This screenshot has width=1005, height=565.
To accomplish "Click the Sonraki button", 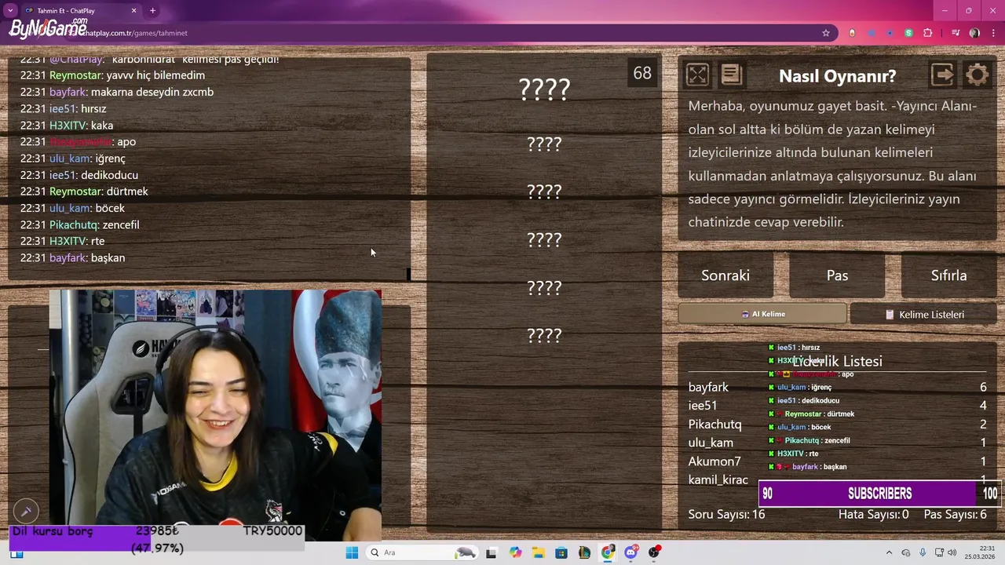I will (725, 275).
